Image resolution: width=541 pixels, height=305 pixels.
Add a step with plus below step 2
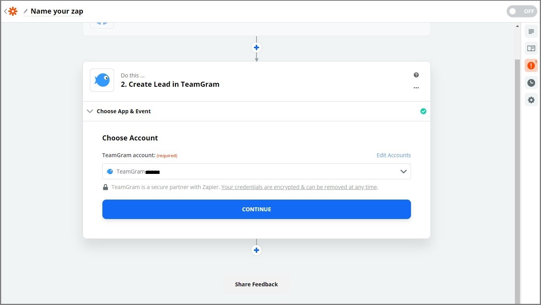point(256,250)
